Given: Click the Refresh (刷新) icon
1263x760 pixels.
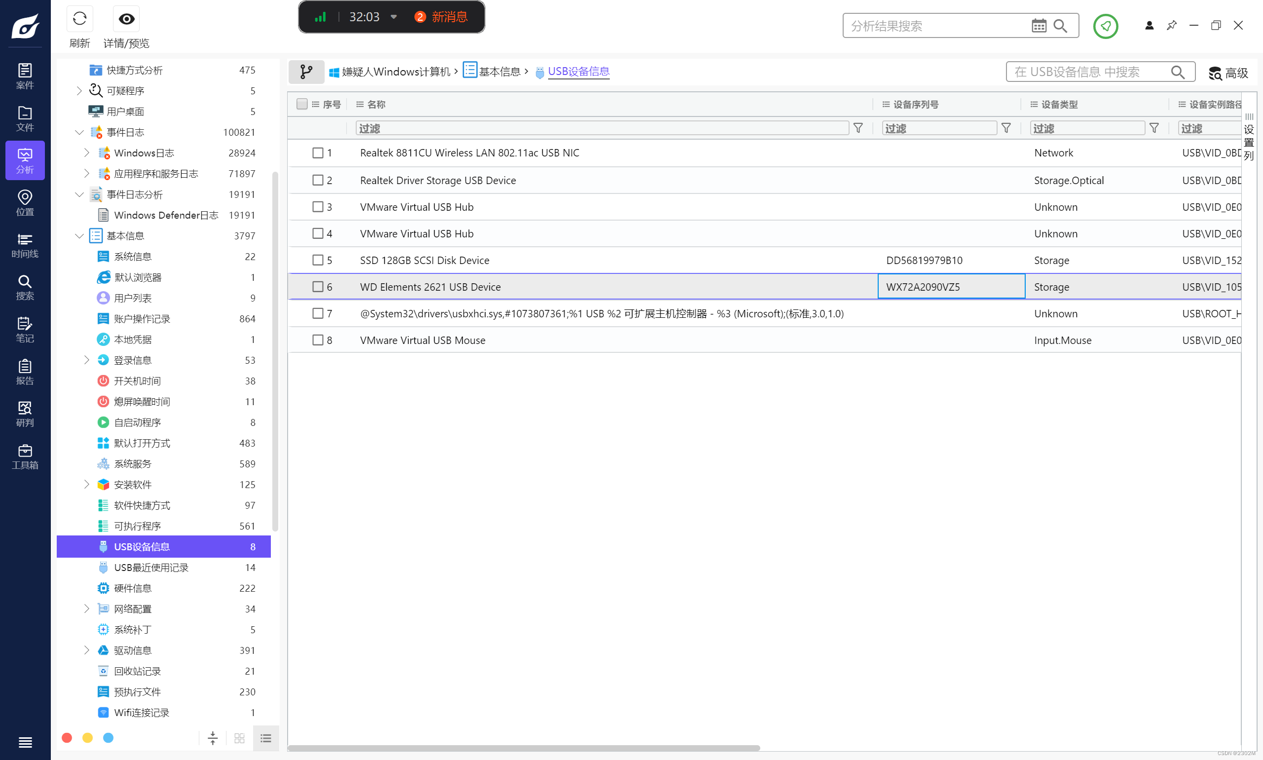Looking at the screenshot, I should [79, 19].
